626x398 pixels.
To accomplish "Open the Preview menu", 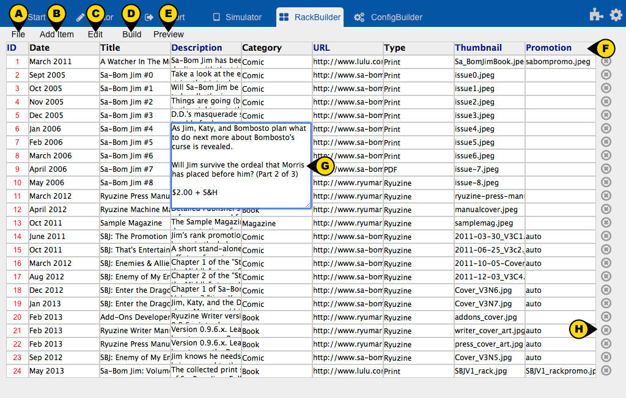I will pos(169,34).
